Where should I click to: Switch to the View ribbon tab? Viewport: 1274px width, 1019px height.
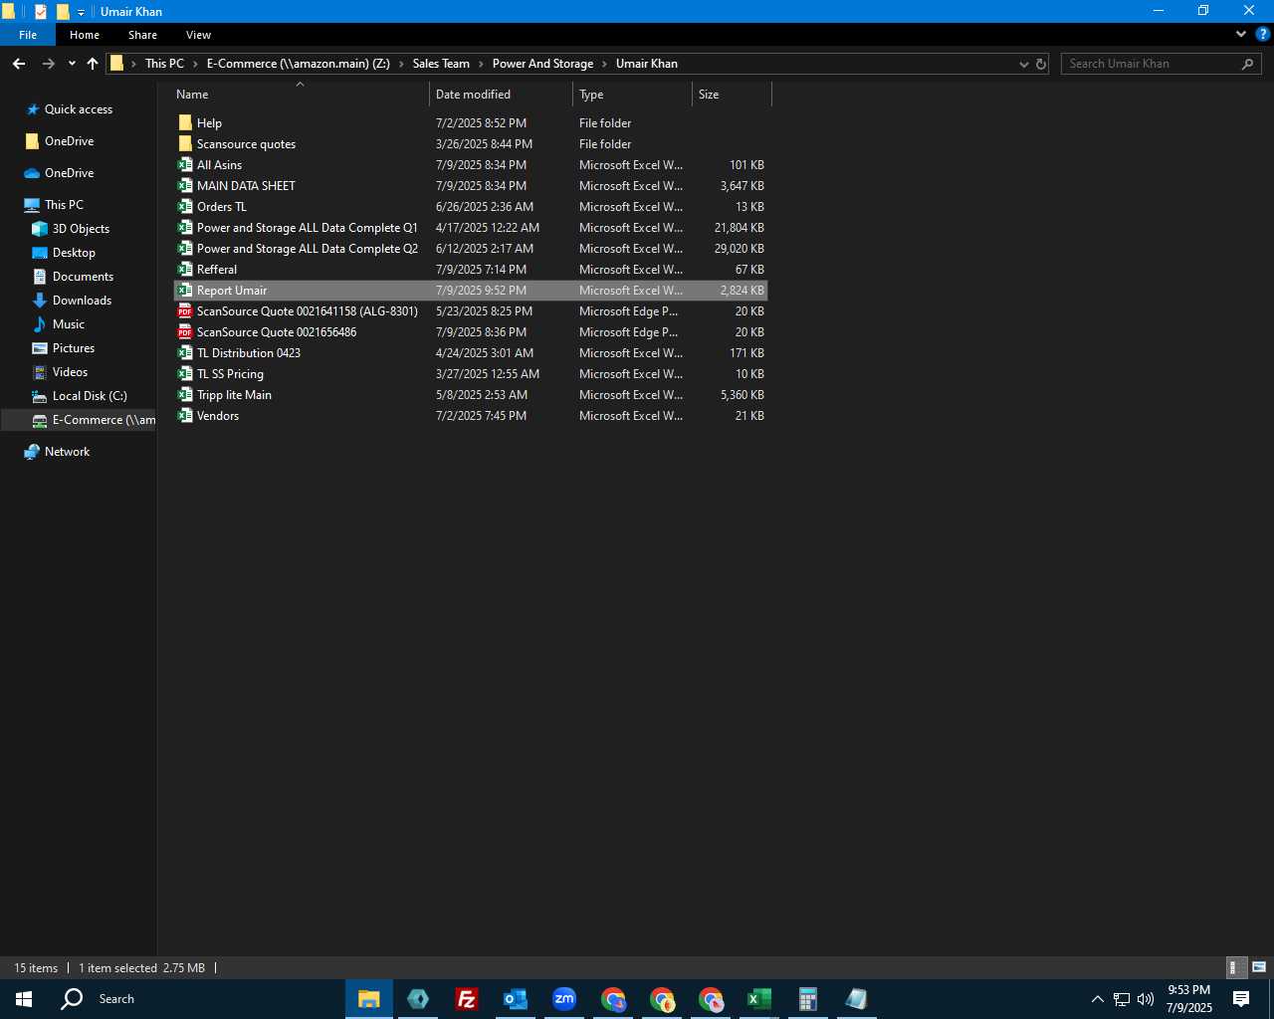point(198,35)
